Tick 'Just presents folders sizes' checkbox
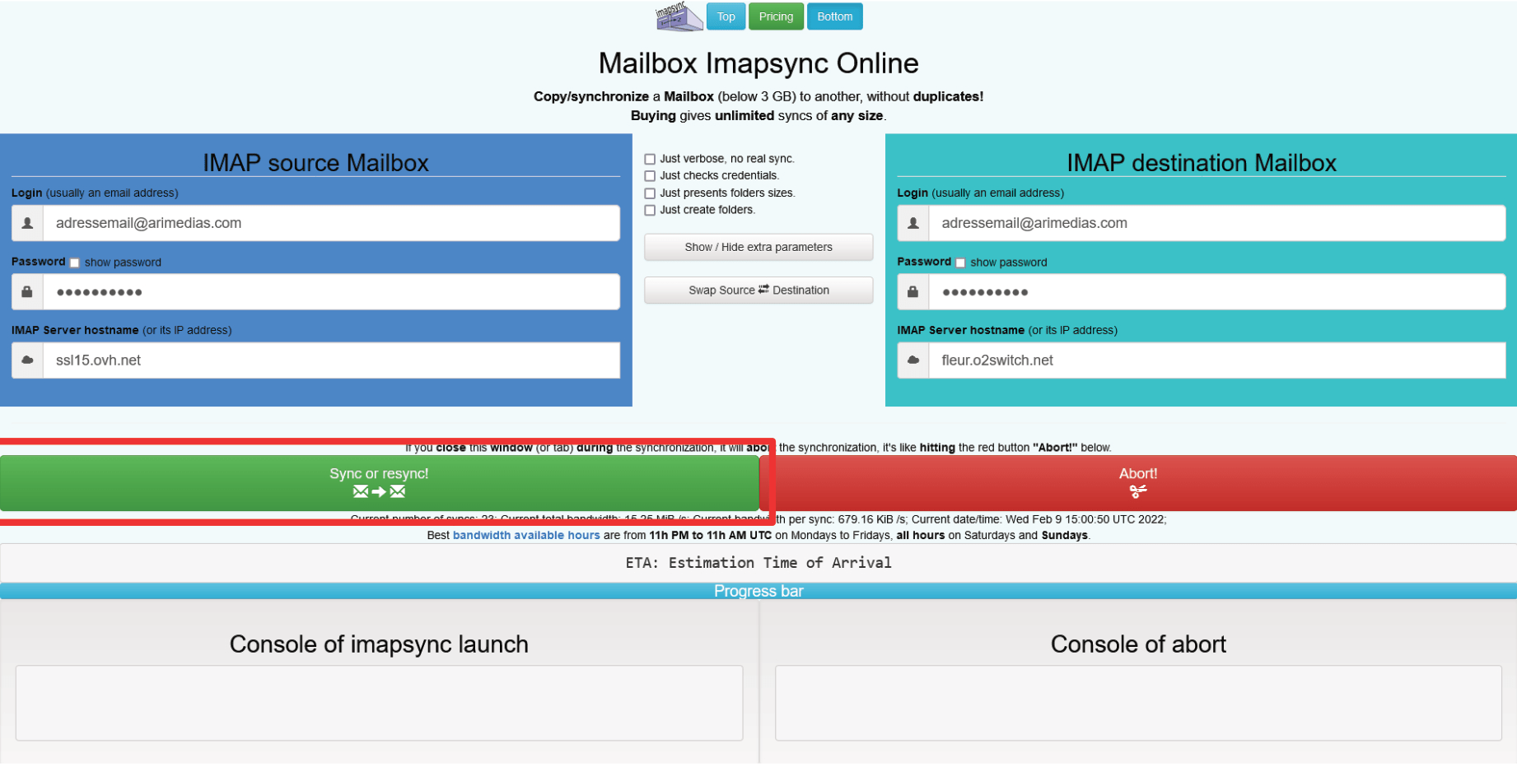The image size is (1517, 767). tap(650, 193)
